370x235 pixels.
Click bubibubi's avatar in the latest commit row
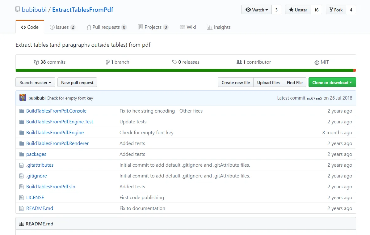point(23,97)
